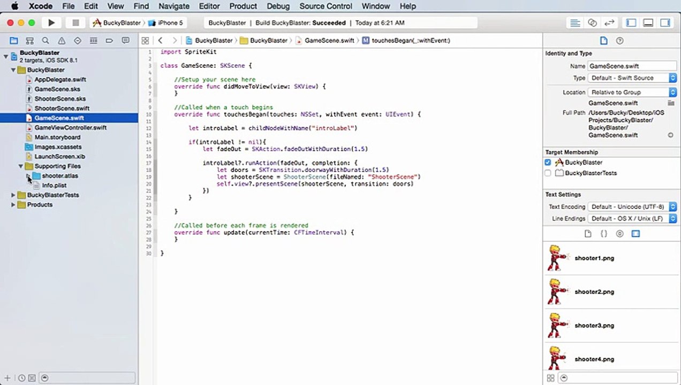
Task: Collapse the BuckyBlaster group folder
Action: pyautogui.click(x=13, y=70)
